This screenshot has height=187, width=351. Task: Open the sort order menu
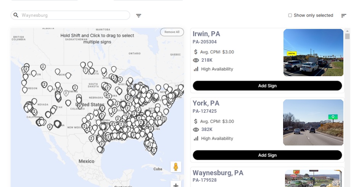point(344,16)
